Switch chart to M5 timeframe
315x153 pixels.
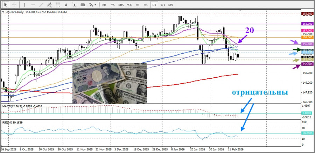tap(112, 5)
